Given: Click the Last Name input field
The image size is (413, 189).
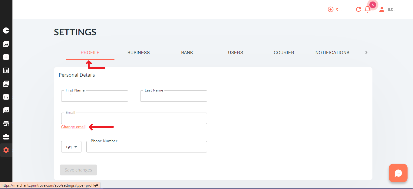Looking at the screenshot, I should (173, 96).
